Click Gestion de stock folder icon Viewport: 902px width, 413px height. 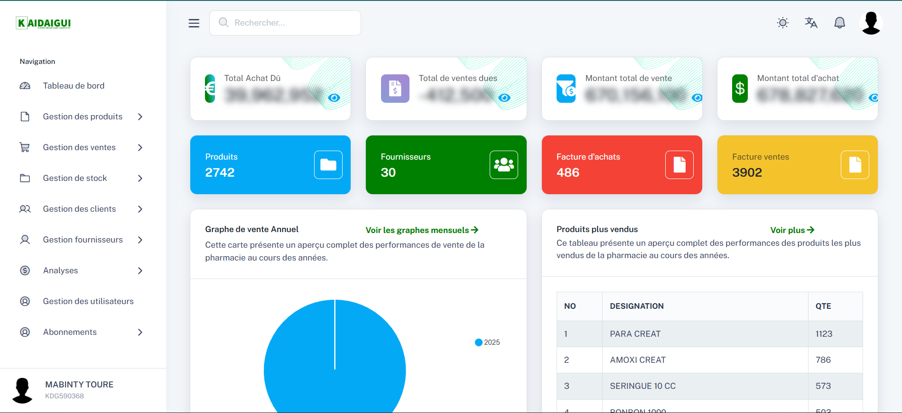tap(25, 178)
